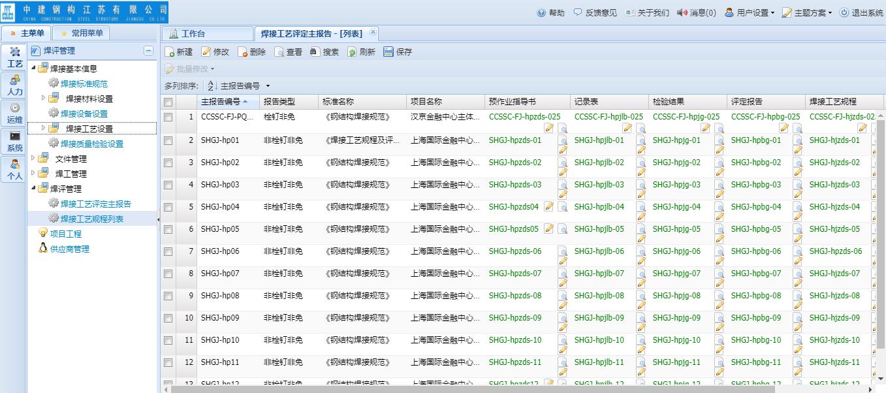Viewport: 886px width, 393px height.
Task: Open 焊接标准规范 in the tree
Action: click(x=84, y=84)
